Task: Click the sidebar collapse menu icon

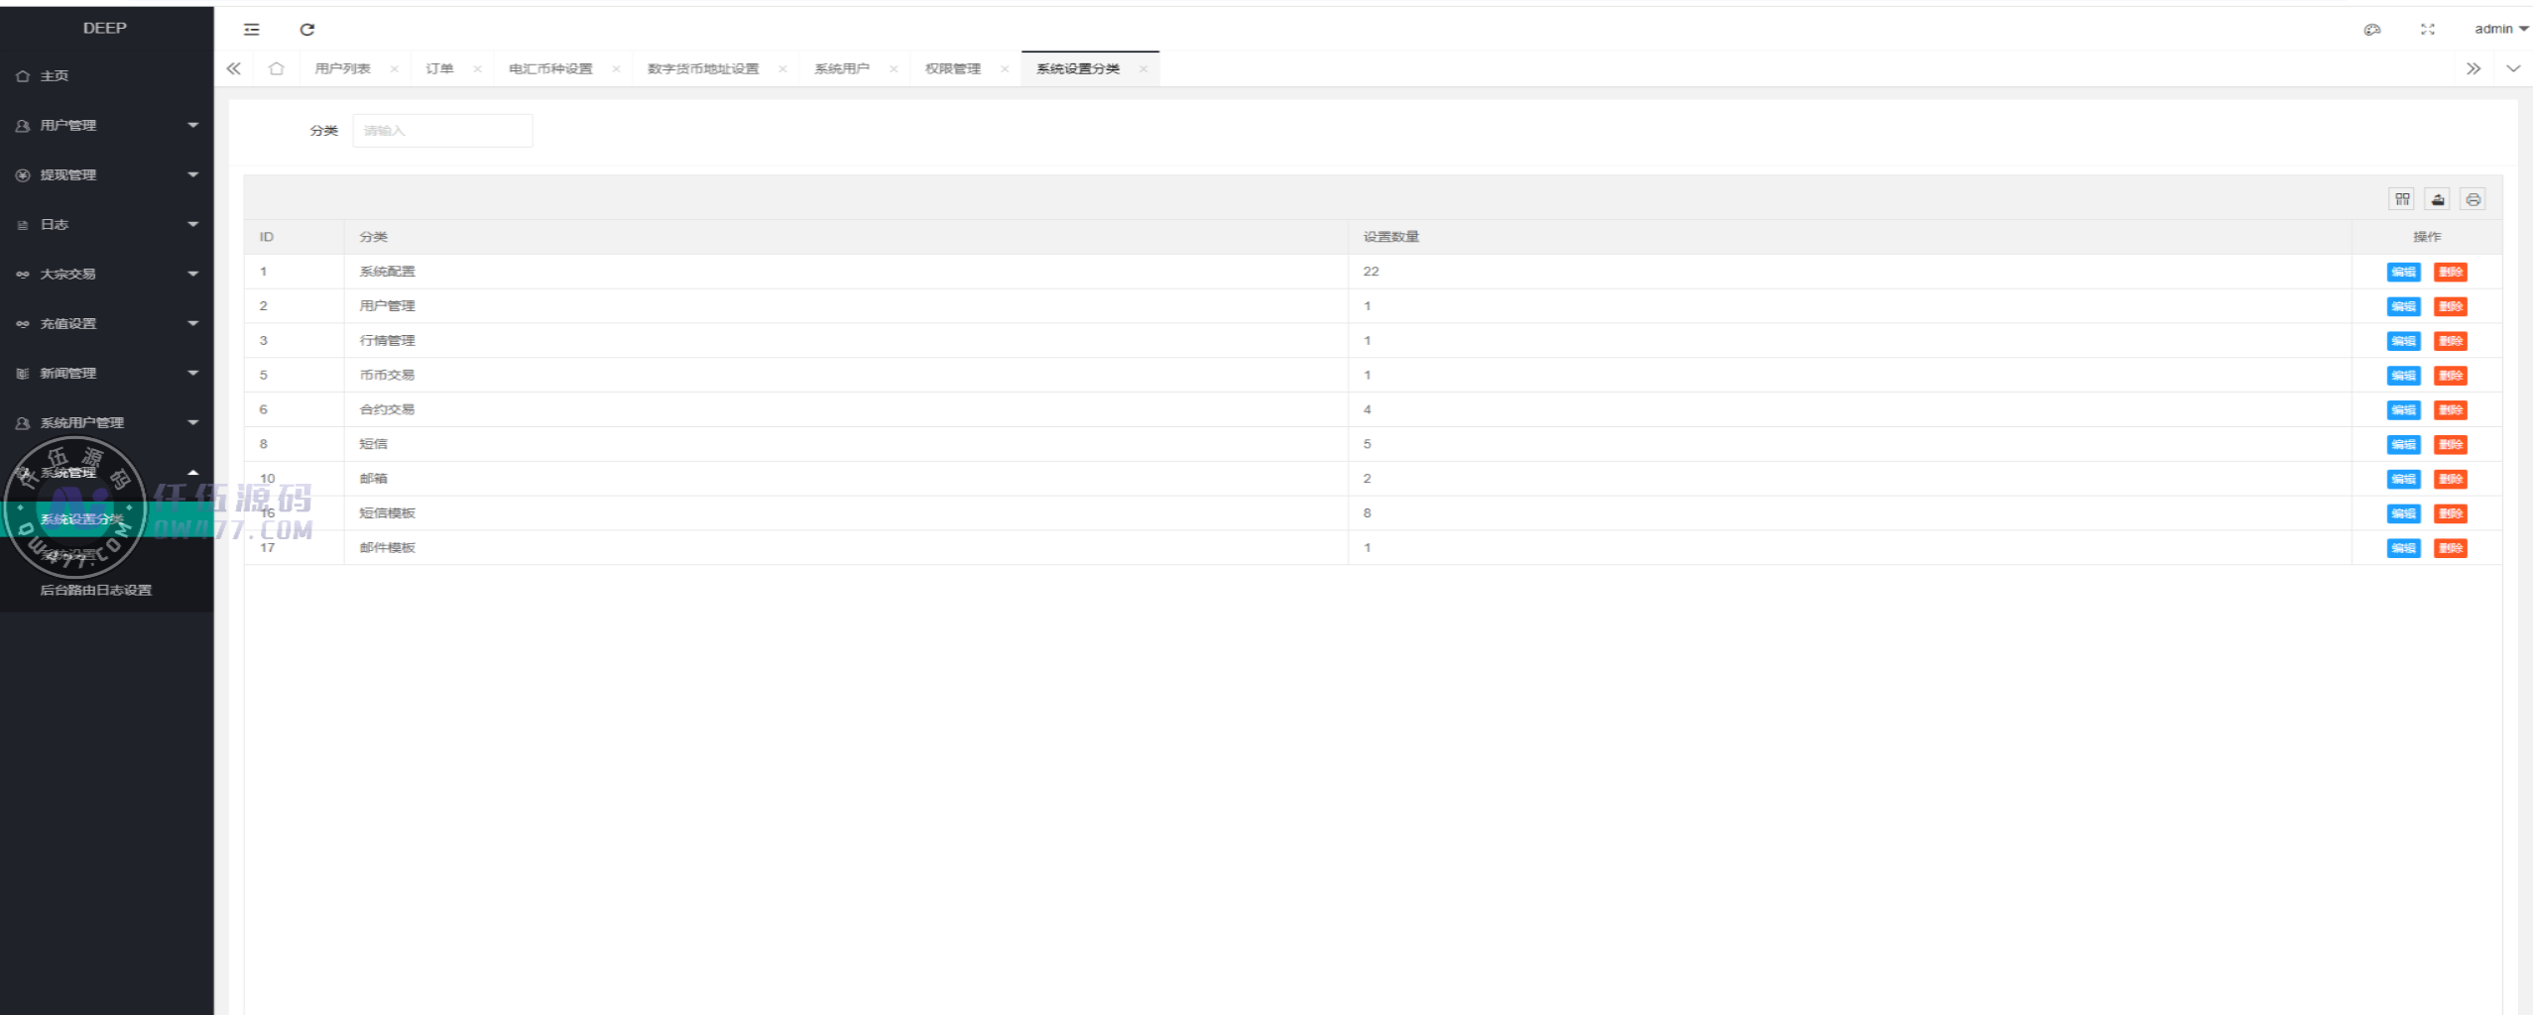Action: [x=252, y=30]
